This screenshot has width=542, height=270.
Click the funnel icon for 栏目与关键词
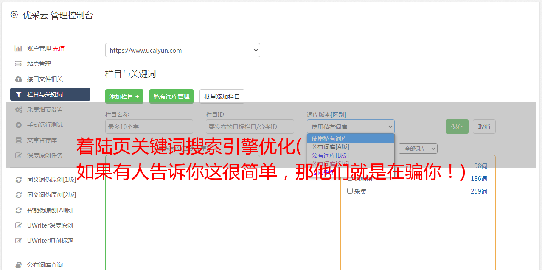pyautogui.click(x=19, y=94)
